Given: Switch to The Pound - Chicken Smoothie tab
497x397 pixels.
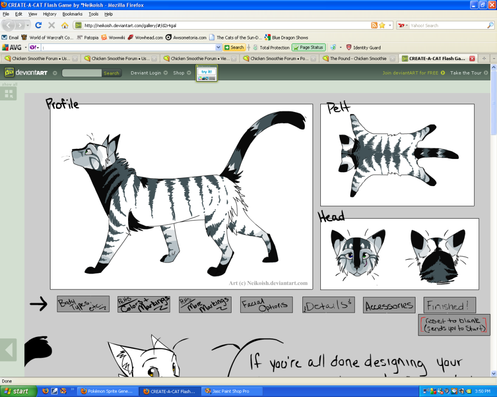Looking at the screenshot, I should (x=358, y=59).
